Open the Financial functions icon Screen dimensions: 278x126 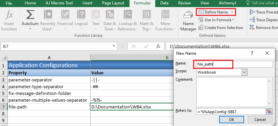coord(65,15)
